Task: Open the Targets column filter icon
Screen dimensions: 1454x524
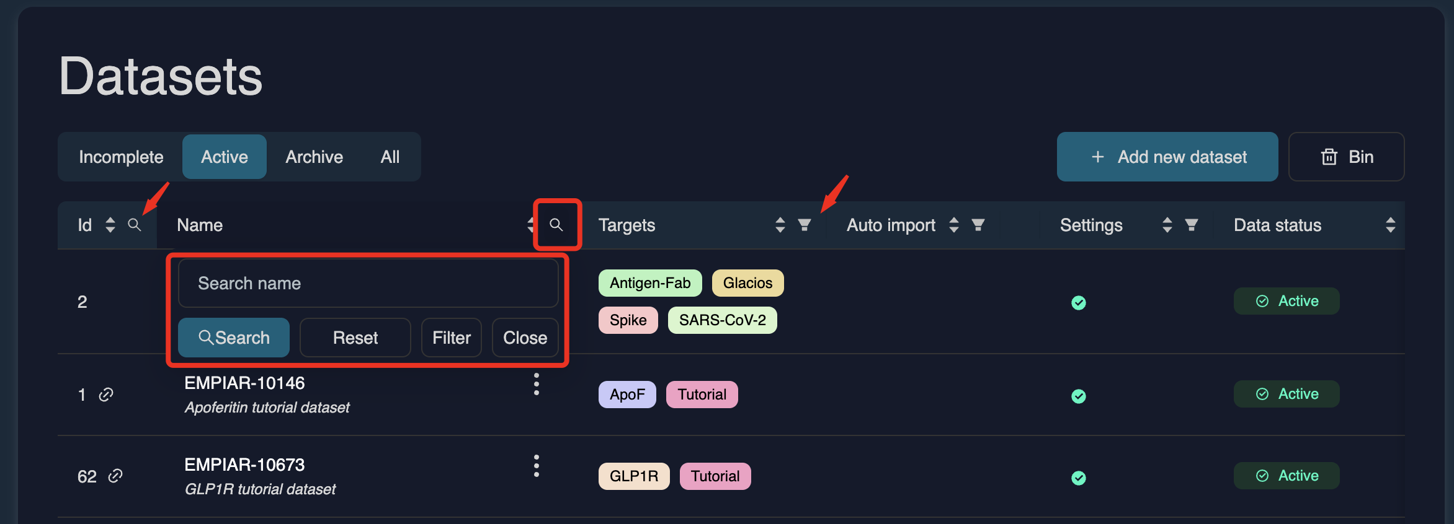Action: pos(805,225)
